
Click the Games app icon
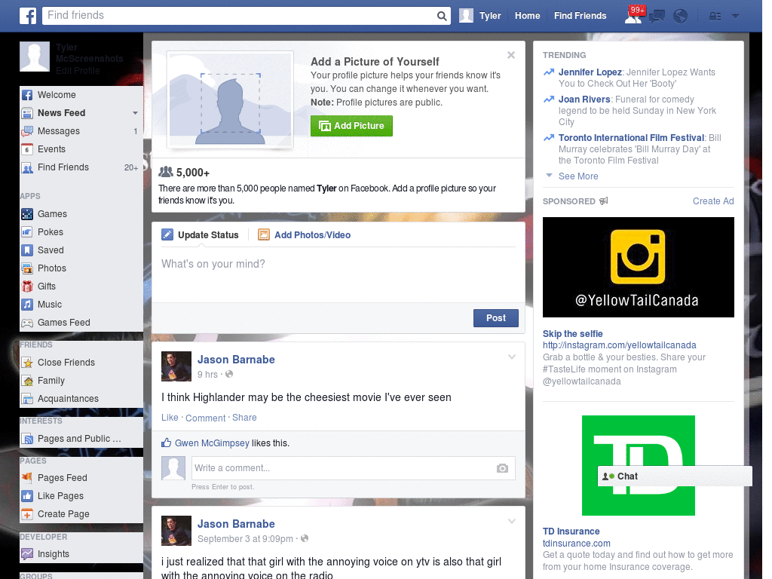(x=27, y=214)
